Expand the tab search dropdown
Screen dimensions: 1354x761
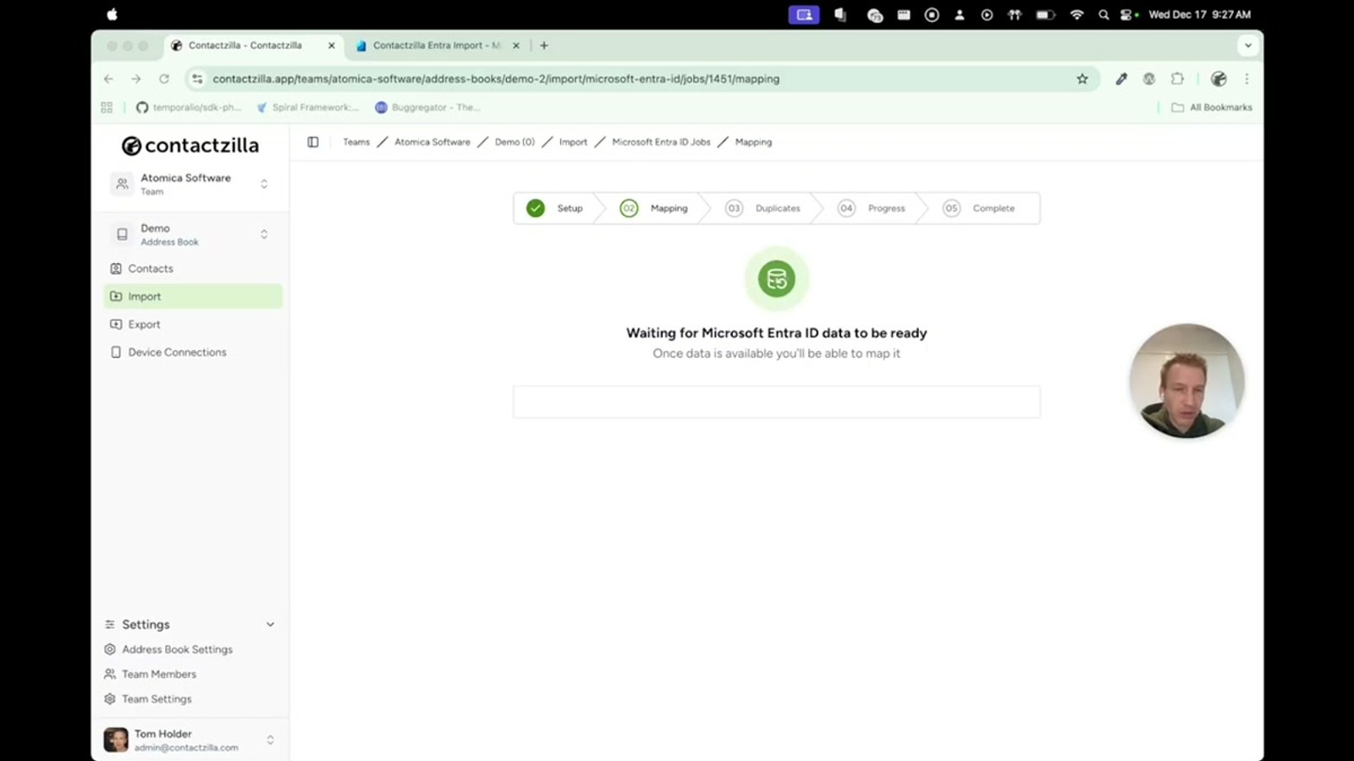[x=1248, y=46]
